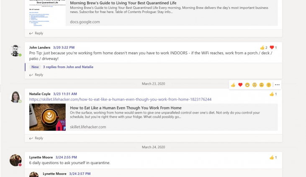This screenshot has height=177, width=306.
Task: React with thumbs up in reaction bar
Action: (233, 85)
